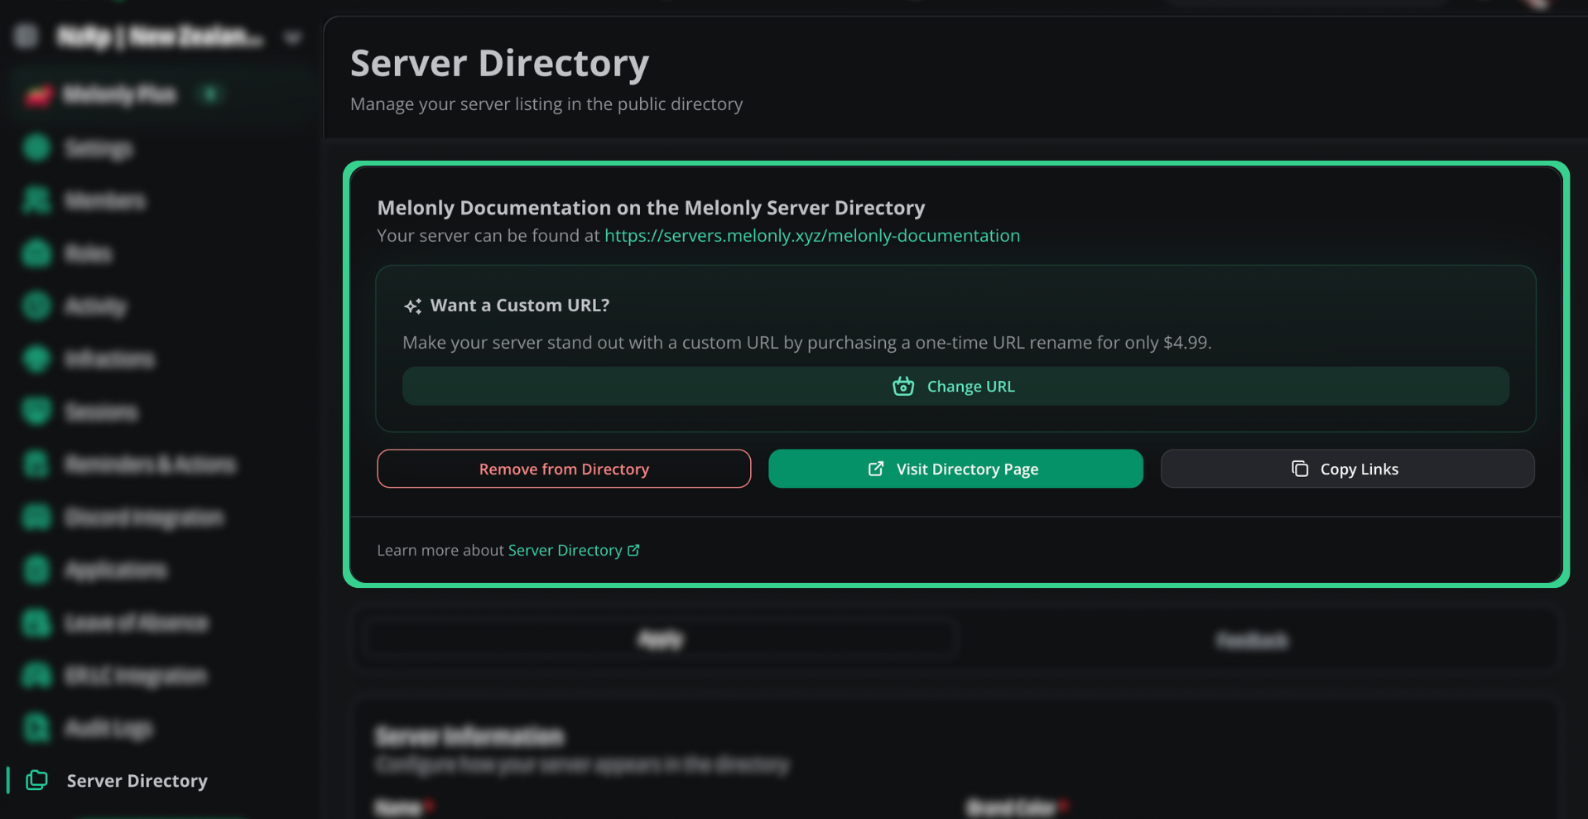
Task: Open the servers.melonly.xyz/melonly-documentation link
Action: (x=811, y=235)
